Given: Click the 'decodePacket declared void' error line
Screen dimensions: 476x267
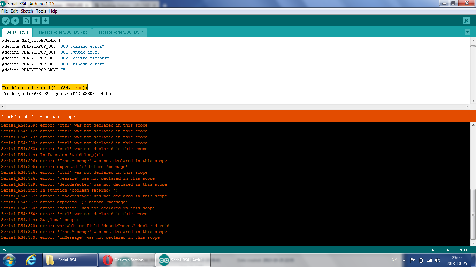Looking at the screenshot, I should 85,226.
